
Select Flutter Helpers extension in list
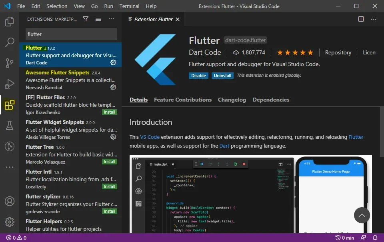pos(70,225)
